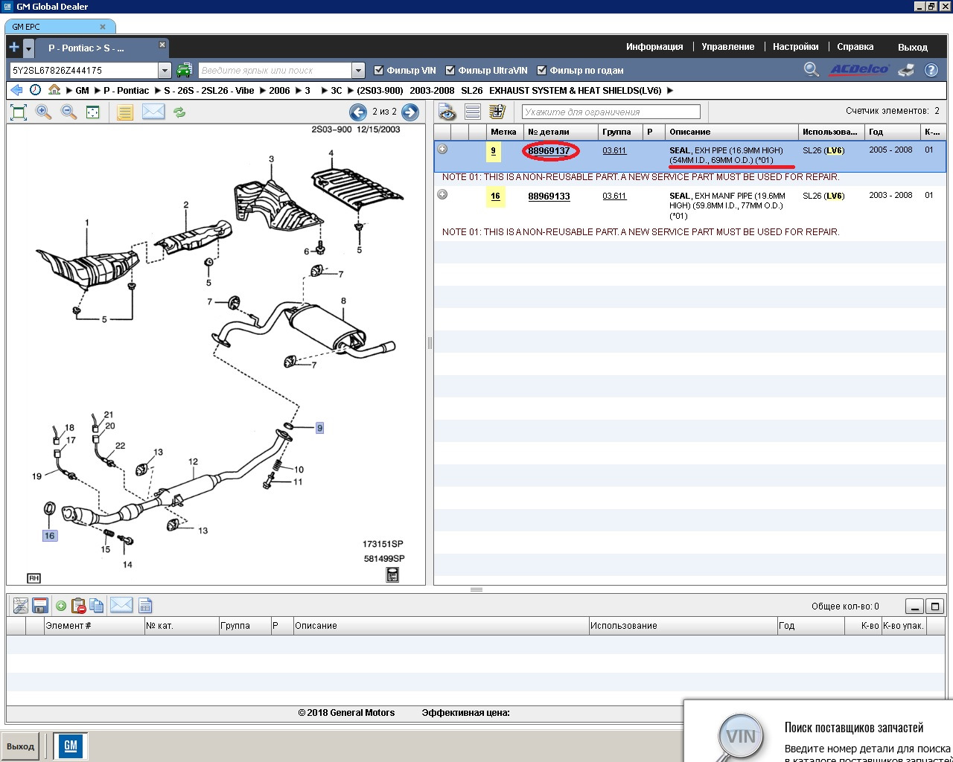The height and width of the screenshot is (762, 953).
Task: Click the zoom out magnifier icon
Action: [68, 112]
